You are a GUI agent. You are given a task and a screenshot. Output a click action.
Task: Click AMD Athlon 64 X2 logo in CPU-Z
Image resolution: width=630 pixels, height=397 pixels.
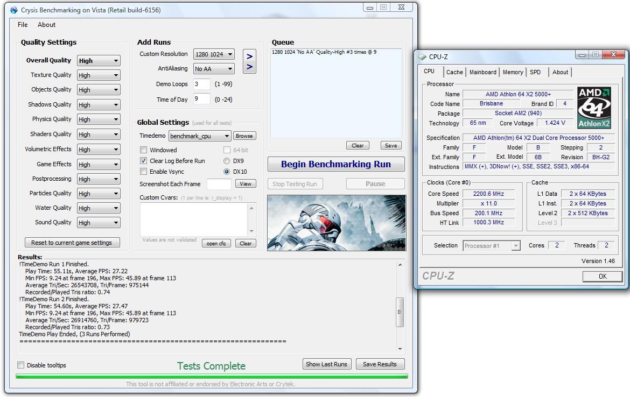pos(594,108)
